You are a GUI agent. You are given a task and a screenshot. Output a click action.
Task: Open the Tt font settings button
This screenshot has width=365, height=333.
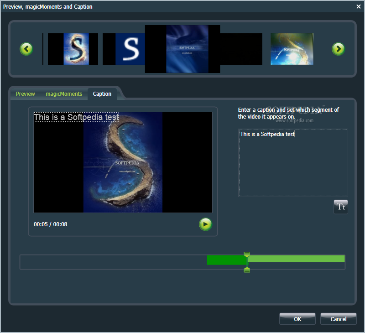pyautogui.click(x=340, y=207)
